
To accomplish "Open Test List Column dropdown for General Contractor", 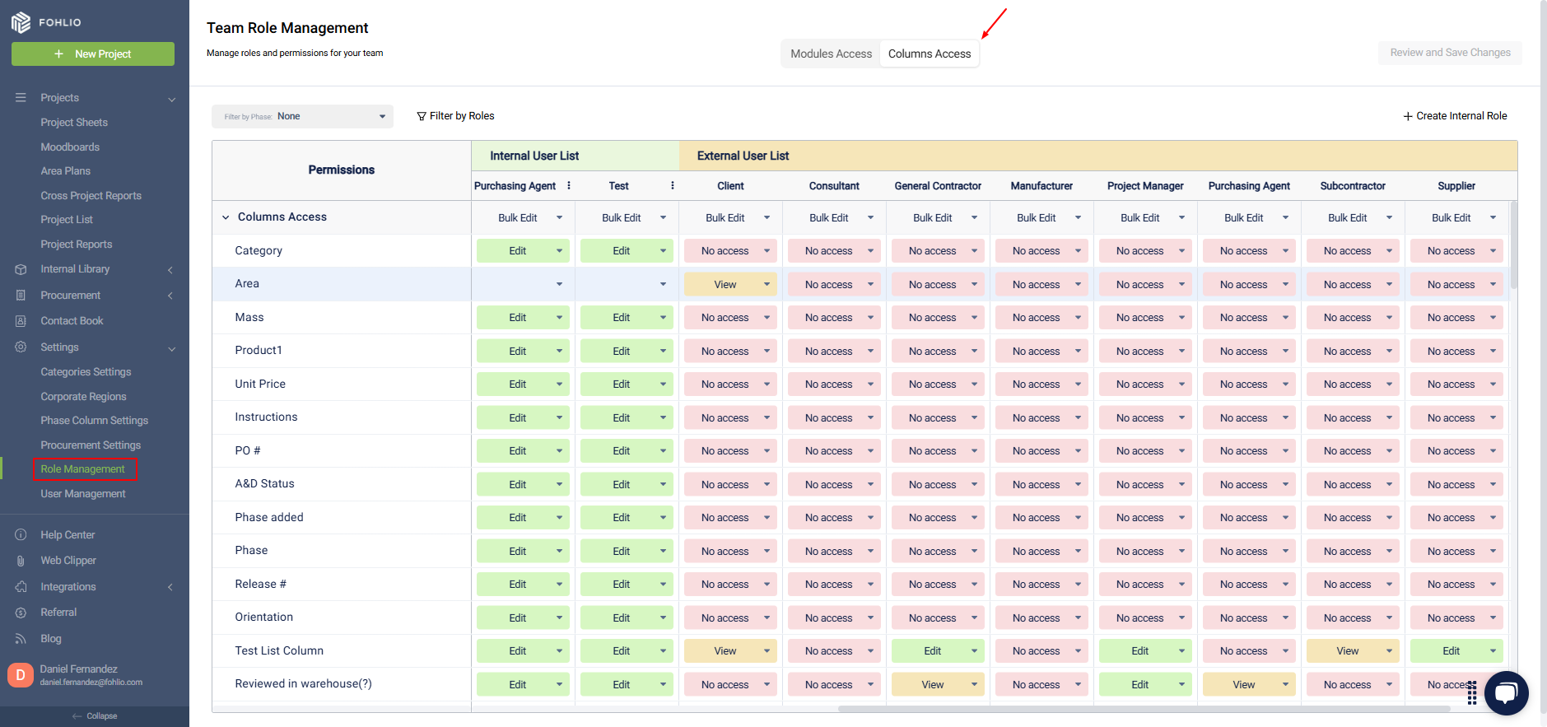I will pos(938,651).
